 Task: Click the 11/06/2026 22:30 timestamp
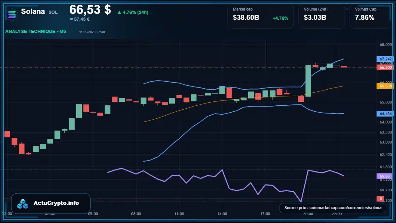(92, 32)
